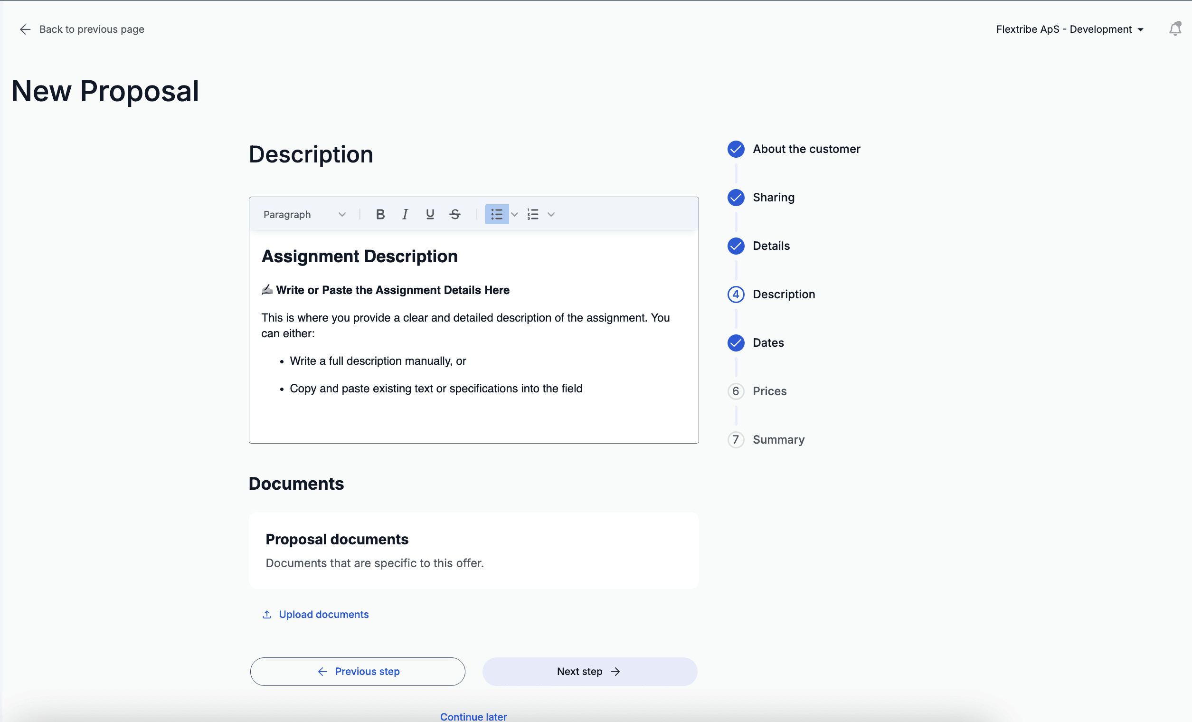This screenshot has height=722, width=1192.
Task: Apply strikethrough formatting
Action: (x=455, y=214)
